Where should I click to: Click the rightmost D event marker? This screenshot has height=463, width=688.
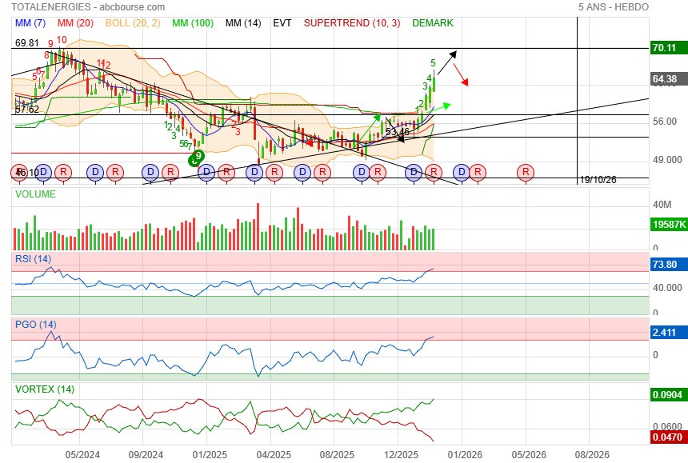point(461,172)
